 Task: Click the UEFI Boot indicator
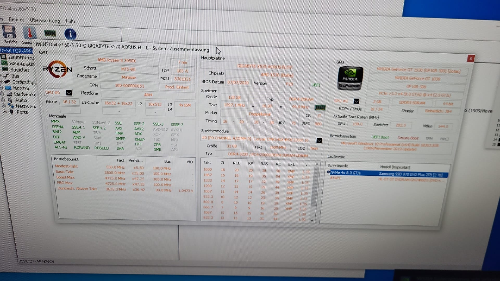pyautogui.click(x=380, y=137)
